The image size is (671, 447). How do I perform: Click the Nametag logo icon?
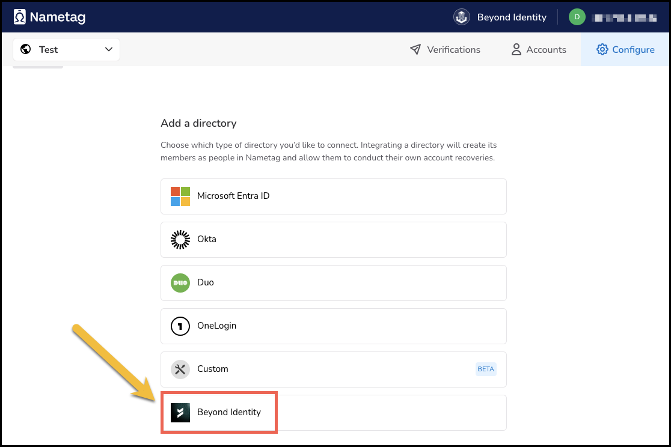click(x=19, y=17)
